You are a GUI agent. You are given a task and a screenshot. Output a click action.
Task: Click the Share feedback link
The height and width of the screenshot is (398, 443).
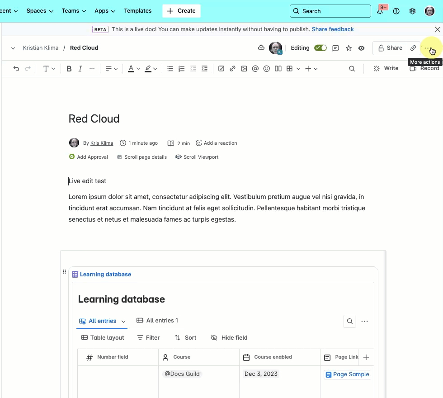point(333,29)
